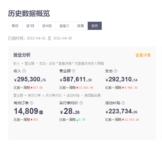Click the selected date range 2021-04-01 至 2021-04-30
Viewport: 162px width, 144px height.
49,38
